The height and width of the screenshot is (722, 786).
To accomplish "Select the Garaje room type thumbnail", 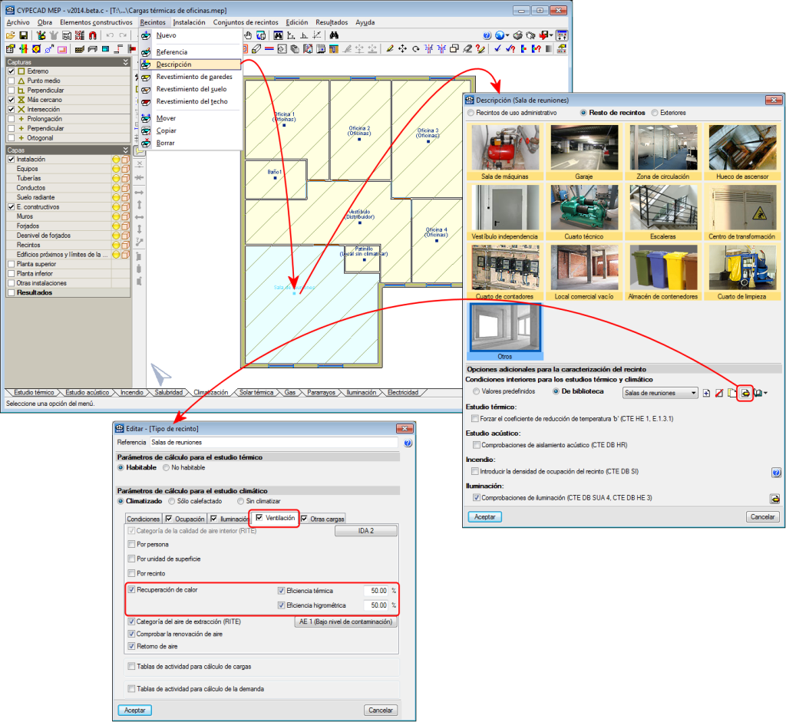I will pos(584,153).
